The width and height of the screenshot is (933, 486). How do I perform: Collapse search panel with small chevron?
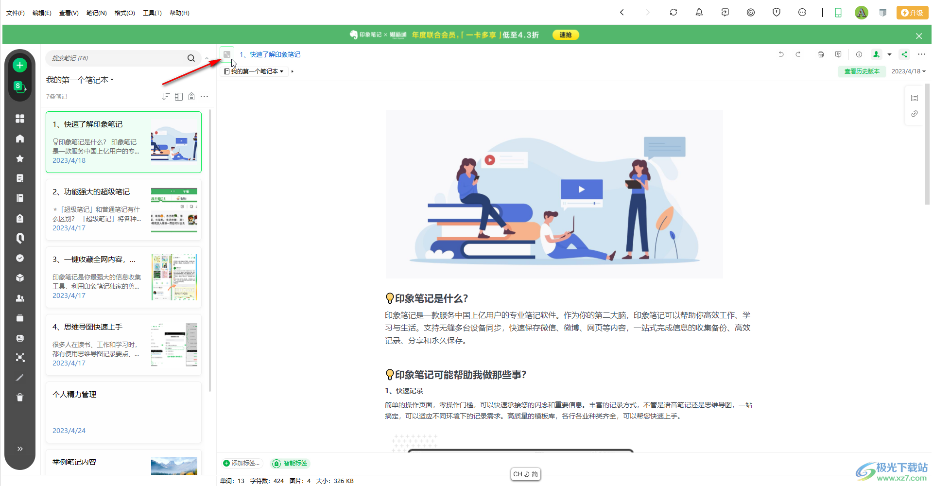click(x=207, y=58)
